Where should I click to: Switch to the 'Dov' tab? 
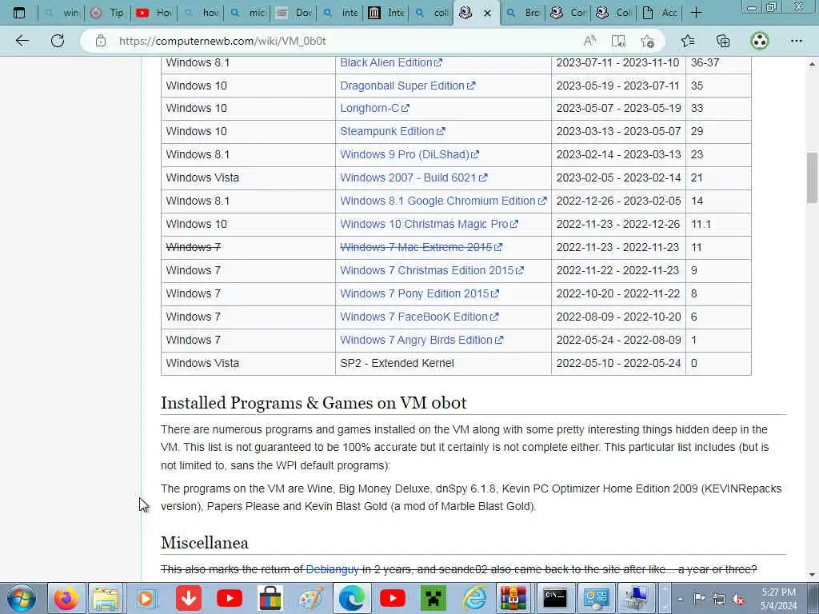pyautogui.click(x=294, y=13)
